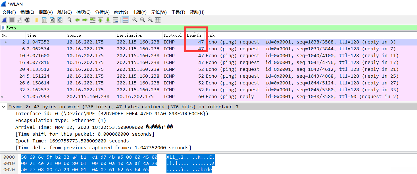Select packet No. 24 at time 5.151224

click(x=208, y=76)
